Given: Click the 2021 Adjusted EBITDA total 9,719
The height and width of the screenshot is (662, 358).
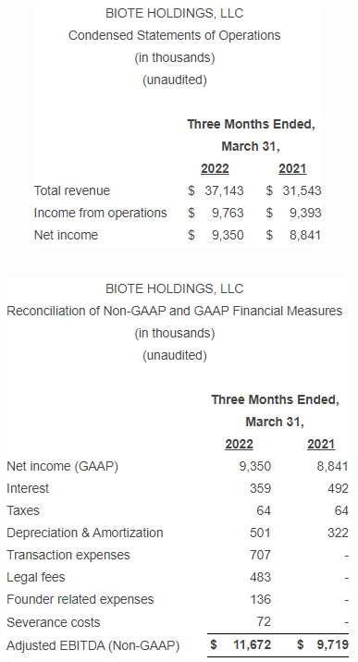Looking at the screenshot, I should click(x=333, y=644).
